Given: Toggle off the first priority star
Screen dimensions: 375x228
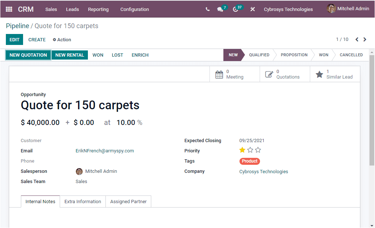Looking at the screenshot, I should pyautogui.click(x=242, y=150).
